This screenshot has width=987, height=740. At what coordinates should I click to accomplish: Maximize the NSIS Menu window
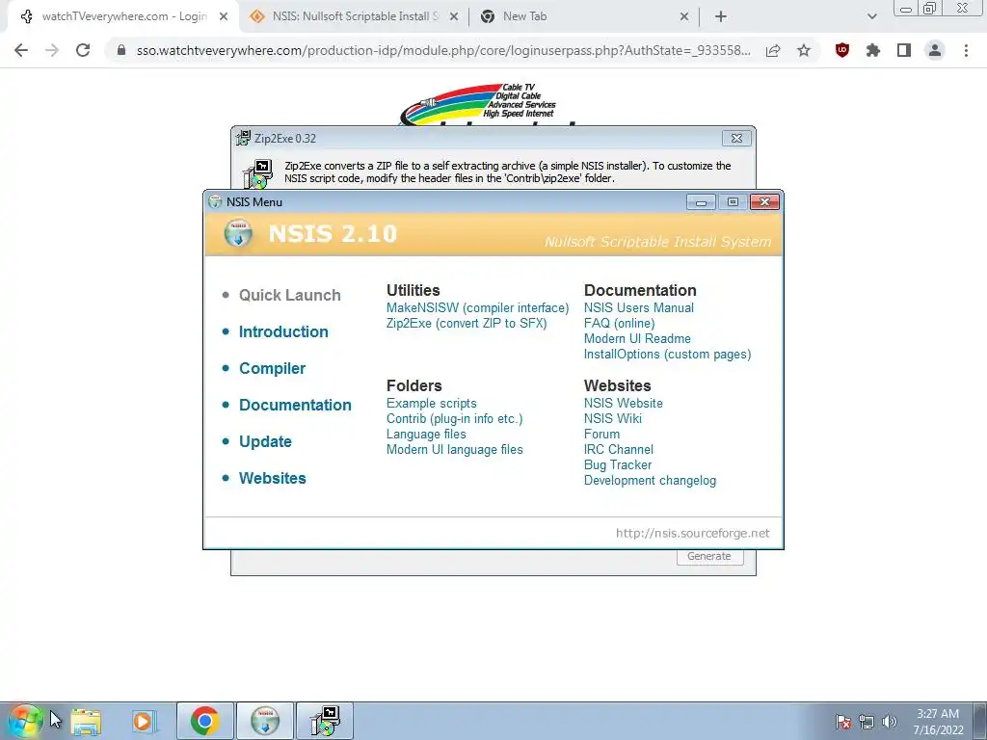(733, 202)
